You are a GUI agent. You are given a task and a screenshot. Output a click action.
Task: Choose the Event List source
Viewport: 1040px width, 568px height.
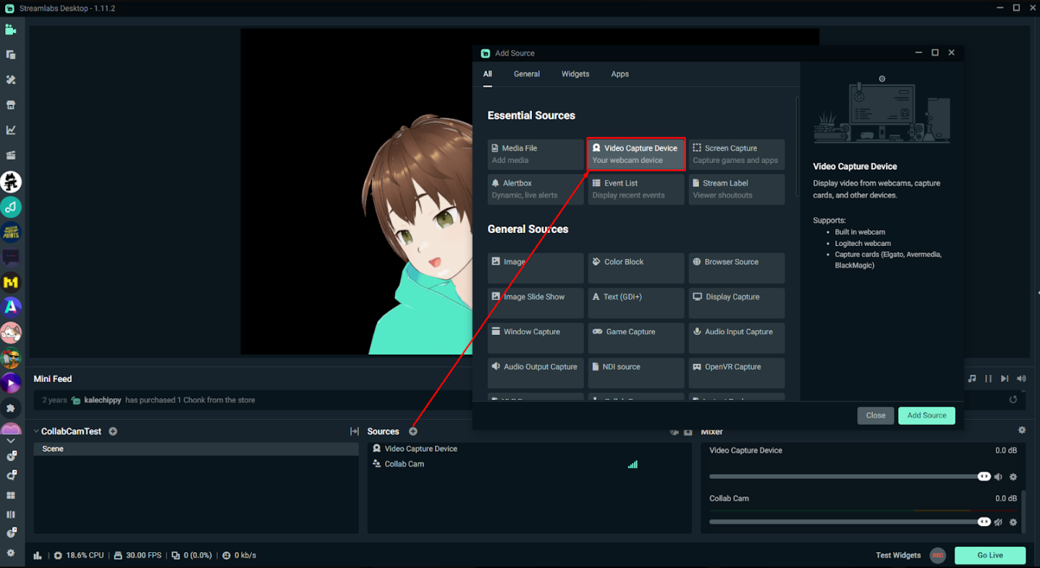pyautogui.click(x=636, y=190)
